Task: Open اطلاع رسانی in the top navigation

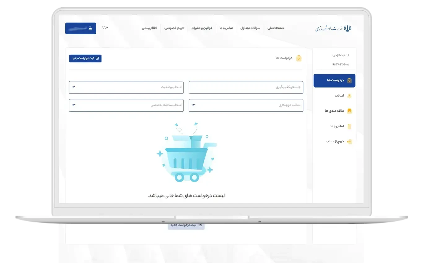Action: tap(150, 28)
